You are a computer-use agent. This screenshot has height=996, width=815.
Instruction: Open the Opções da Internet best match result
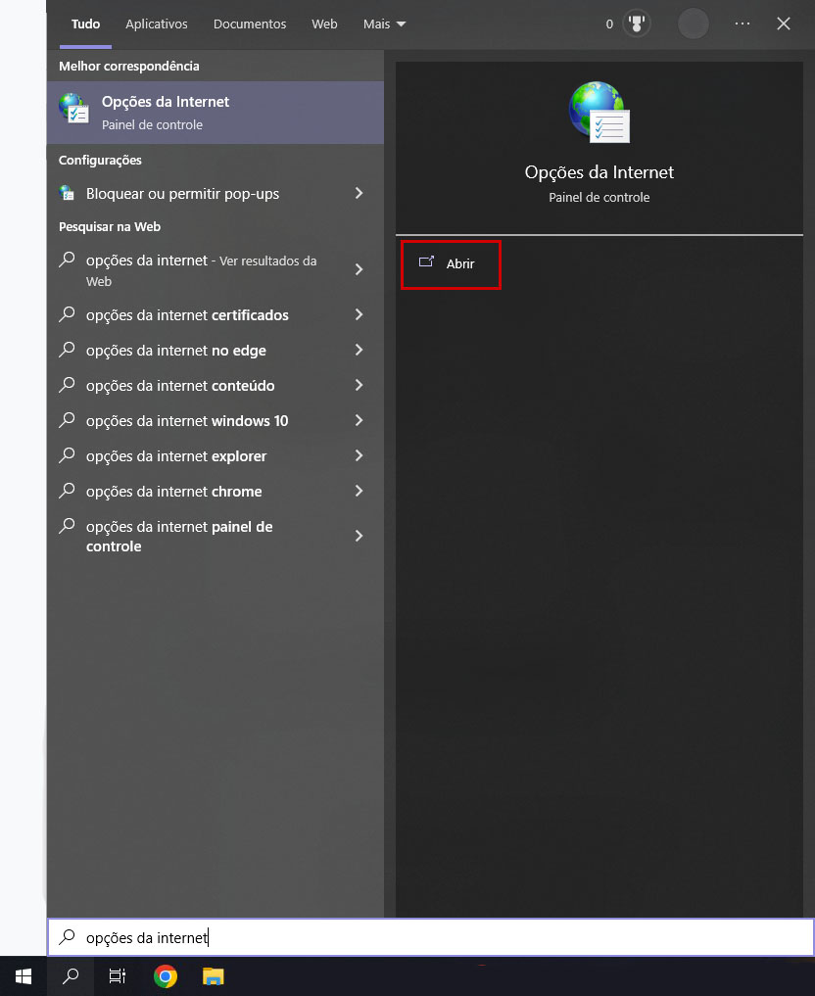[216, 113]
